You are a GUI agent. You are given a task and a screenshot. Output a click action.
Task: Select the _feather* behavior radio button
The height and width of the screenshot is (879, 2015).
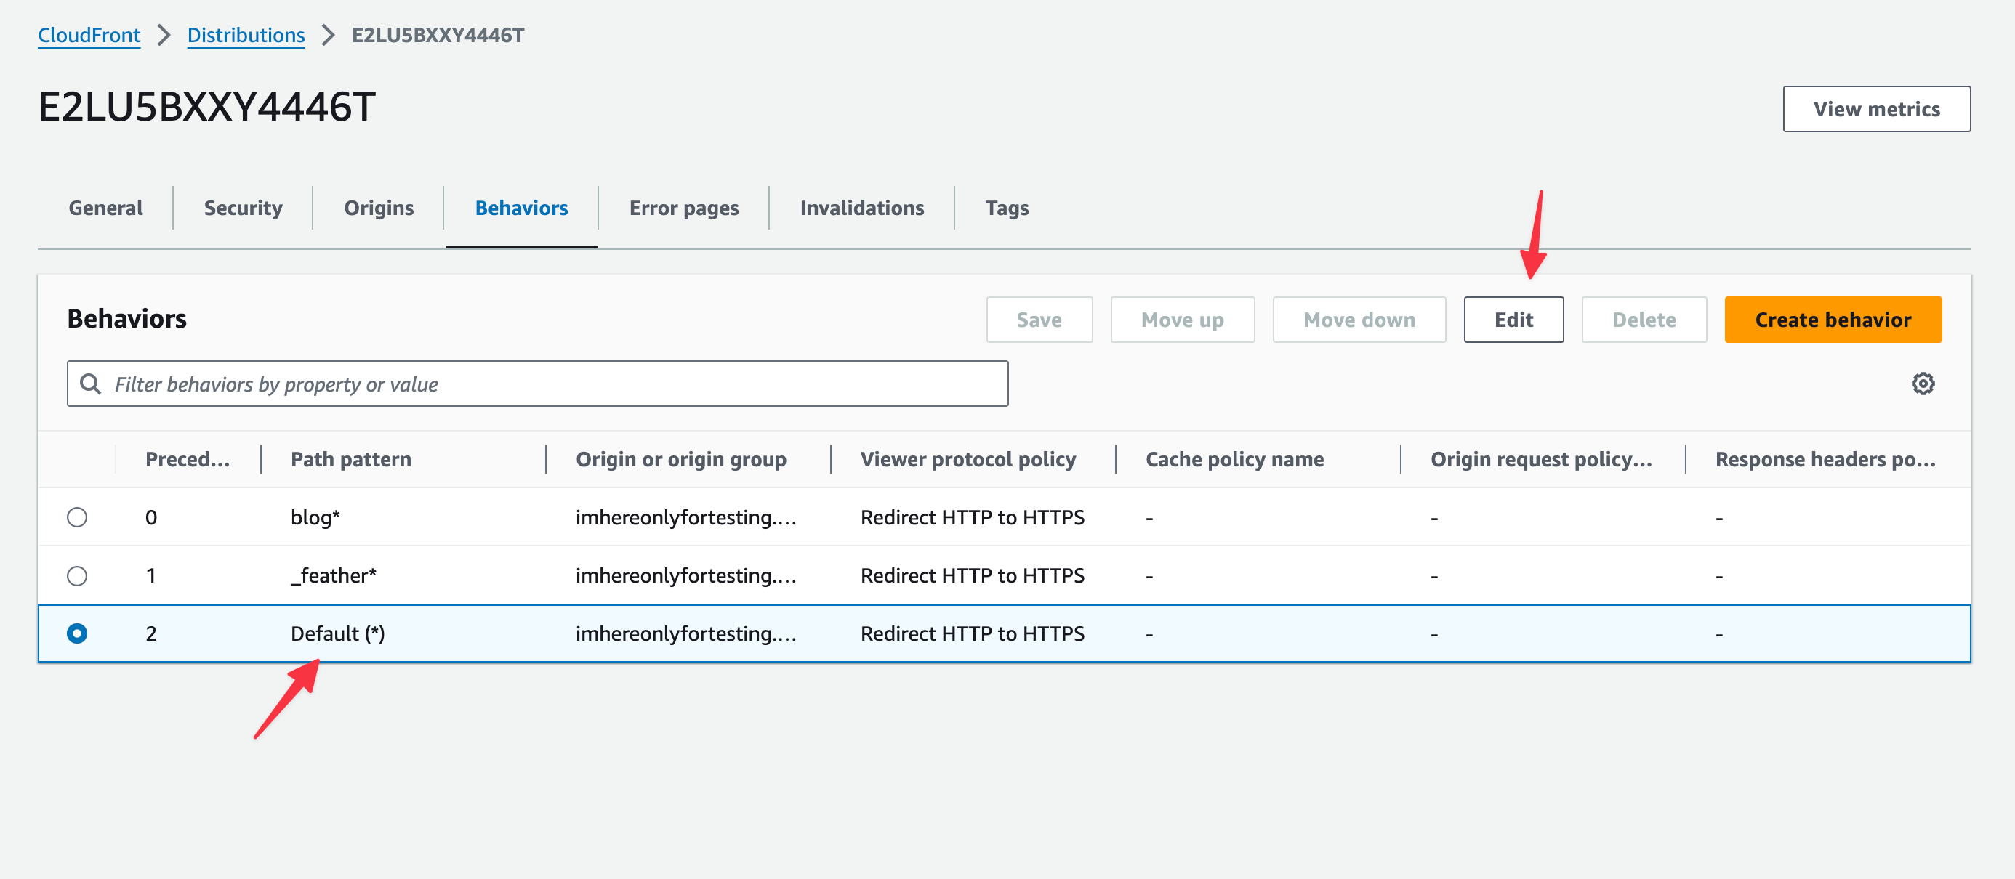click(x=76, y=575)
